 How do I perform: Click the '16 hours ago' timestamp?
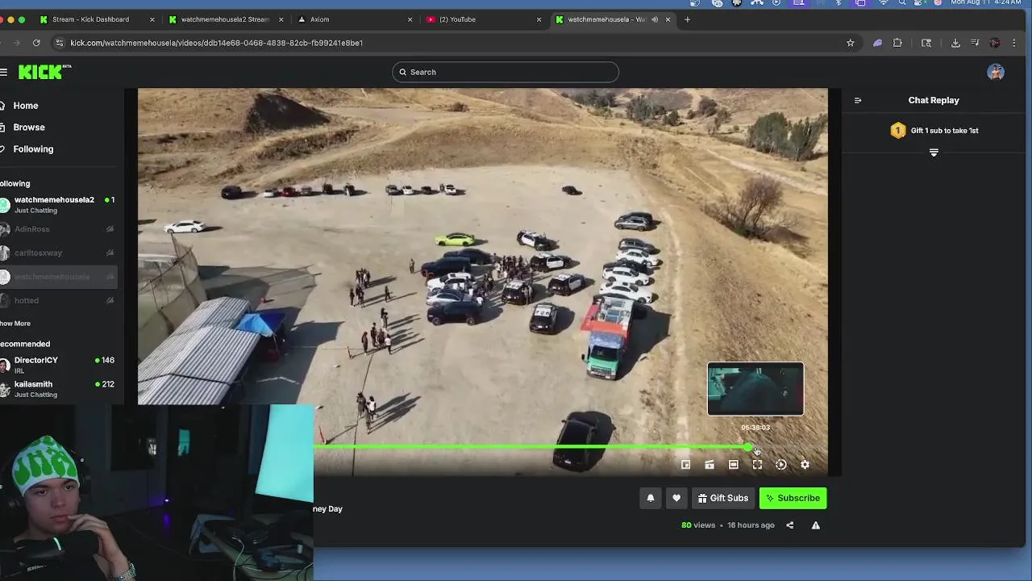tap(751, 525)
